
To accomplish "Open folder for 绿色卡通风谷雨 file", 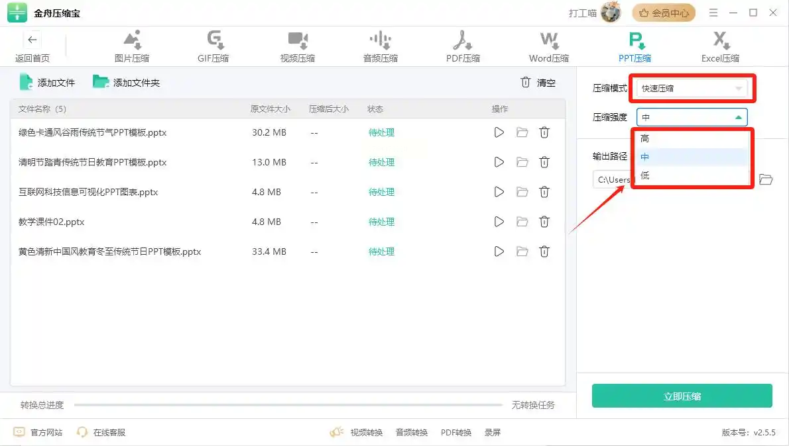I will tap(522, 132).
